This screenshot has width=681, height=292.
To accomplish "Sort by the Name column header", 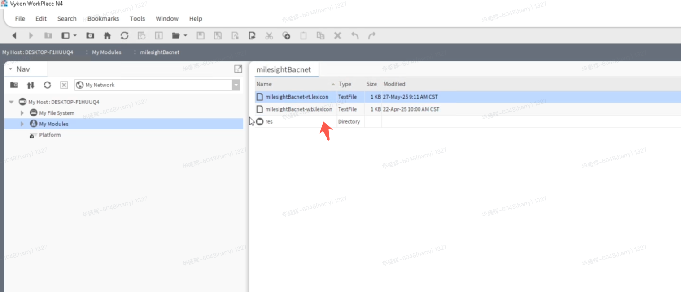I will (x=264, y=84).
